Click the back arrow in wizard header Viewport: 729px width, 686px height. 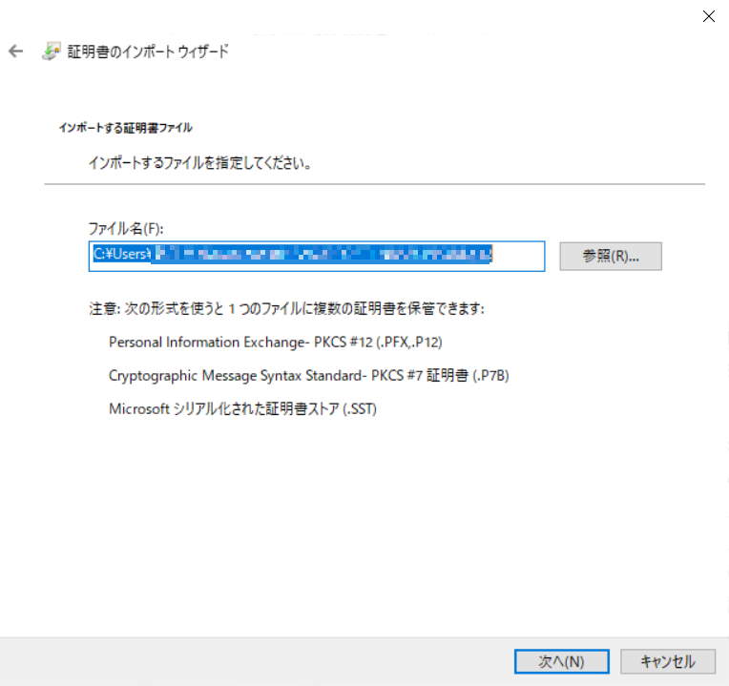pos(15,52)
